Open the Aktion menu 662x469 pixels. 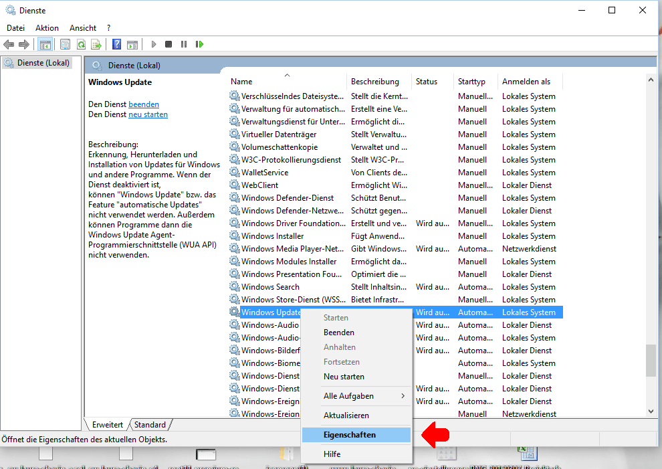47,28
